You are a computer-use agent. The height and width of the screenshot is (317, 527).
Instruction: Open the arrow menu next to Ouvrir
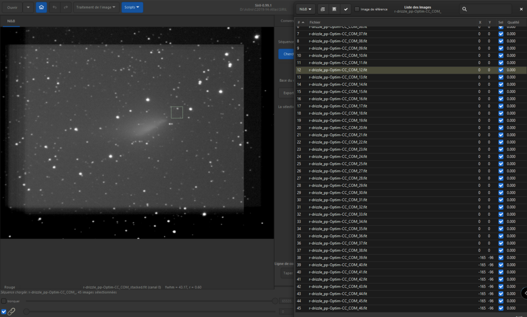pyautogui.click(x=28, y=8)
